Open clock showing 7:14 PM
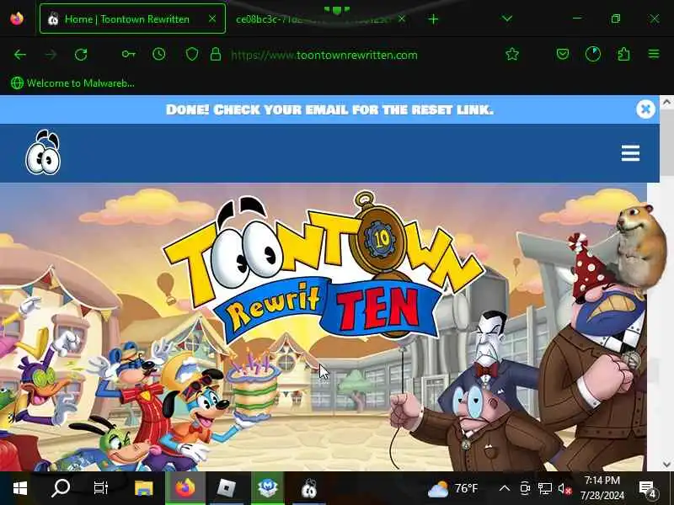This screenshot has width=674, height=505. coord(602,488)
